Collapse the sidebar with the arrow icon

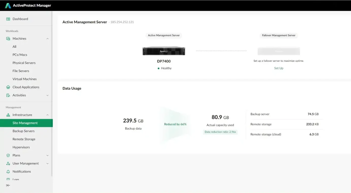[x=8, y=185]
